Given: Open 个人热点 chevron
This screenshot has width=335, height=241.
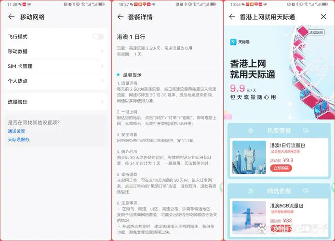Looking at the screenshot, I should tap(102, 81).
